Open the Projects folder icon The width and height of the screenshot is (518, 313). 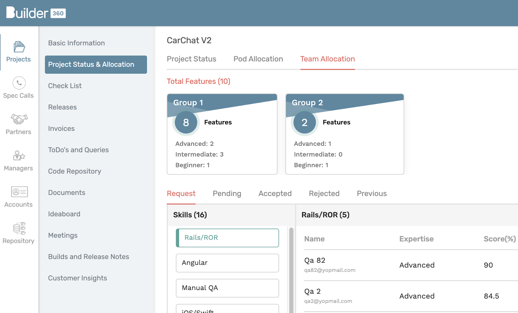point(19,47)
